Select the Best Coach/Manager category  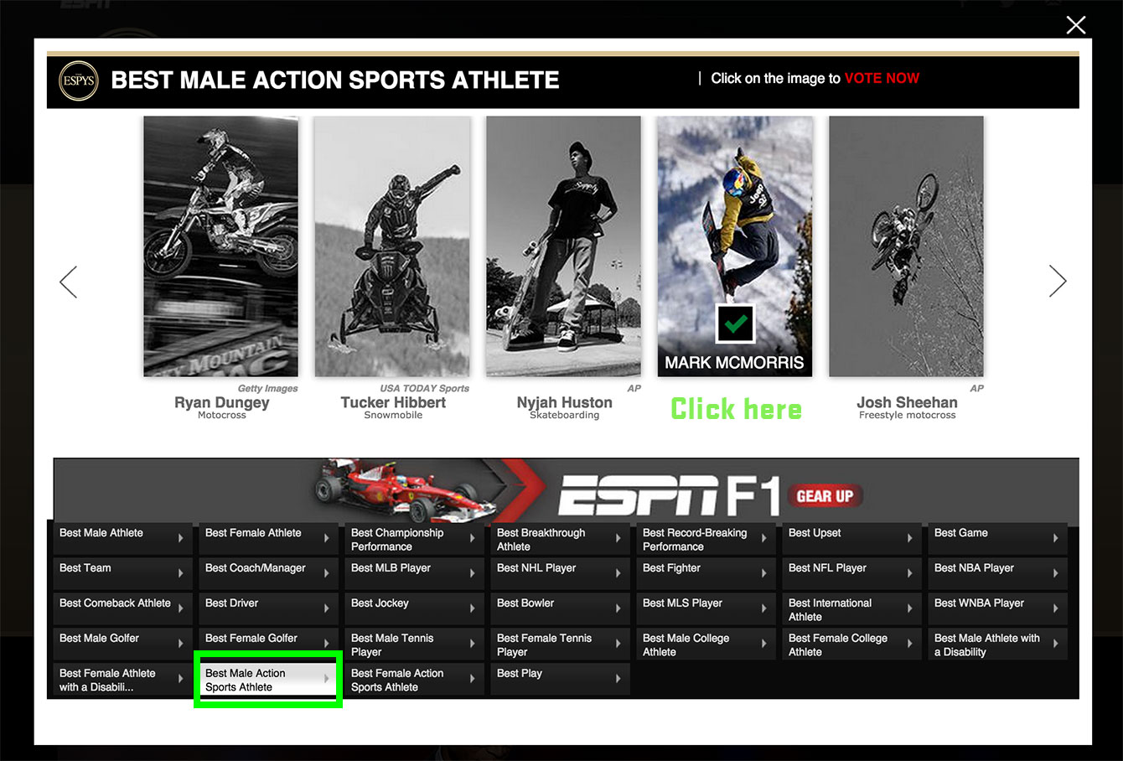click(x=268, y=573)
